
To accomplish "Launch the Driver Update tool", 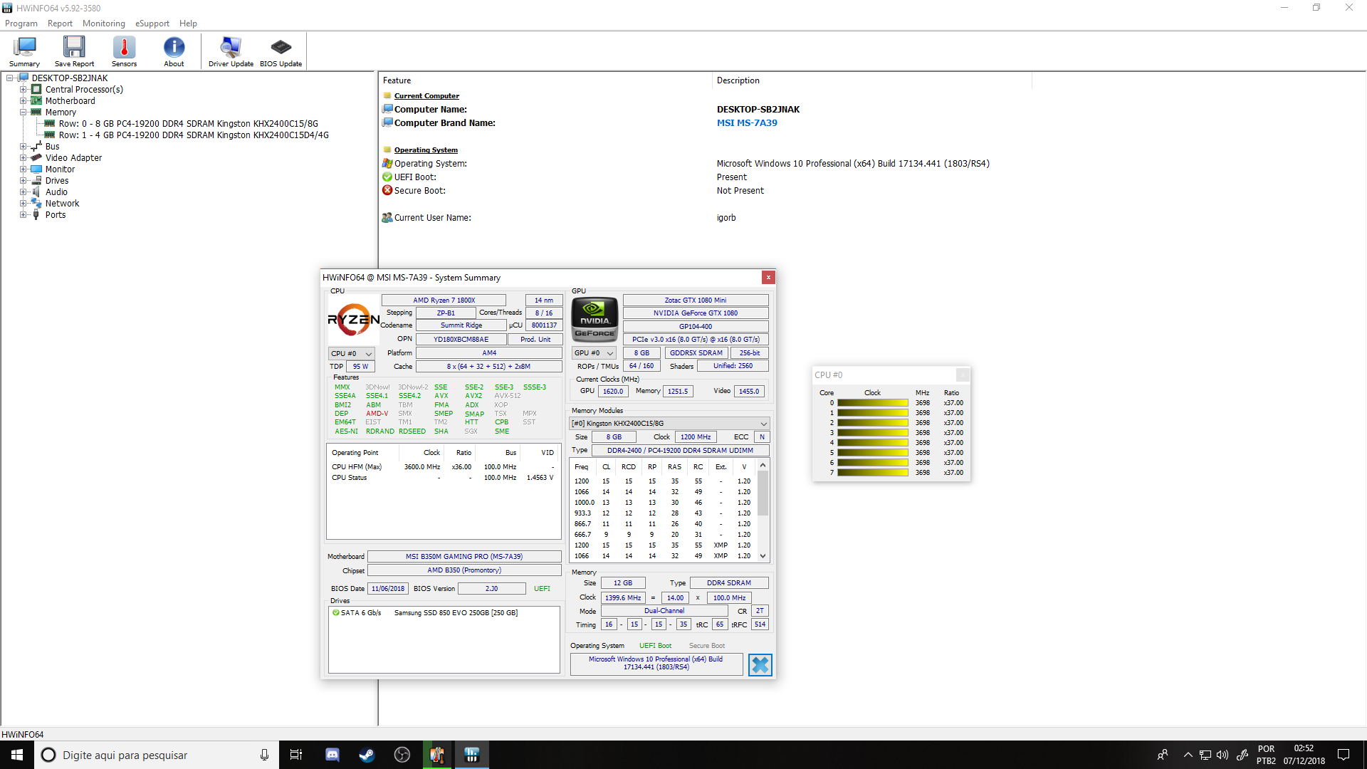I will [231, 51].
